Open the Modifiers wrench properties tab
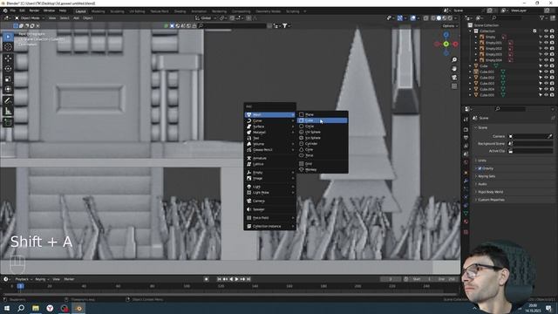Screen dimensions: 558x314 (x=466, y=181)
